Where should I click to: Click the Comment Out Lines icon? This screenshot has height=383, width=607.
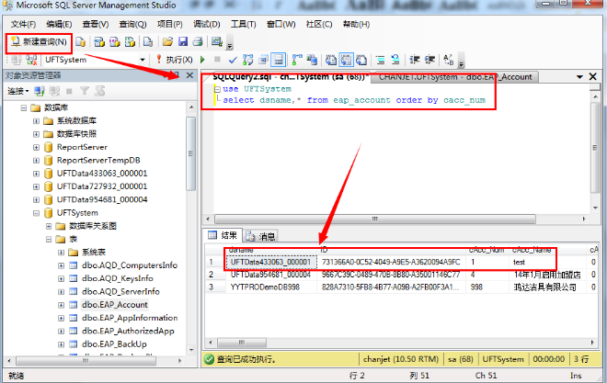click(381, 60)
